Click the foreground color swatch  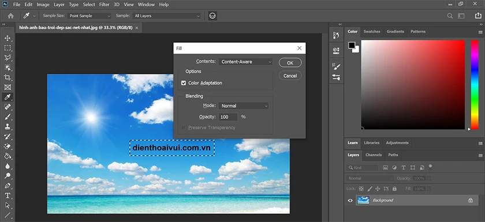pyautogui.click(x=352, y=46)
